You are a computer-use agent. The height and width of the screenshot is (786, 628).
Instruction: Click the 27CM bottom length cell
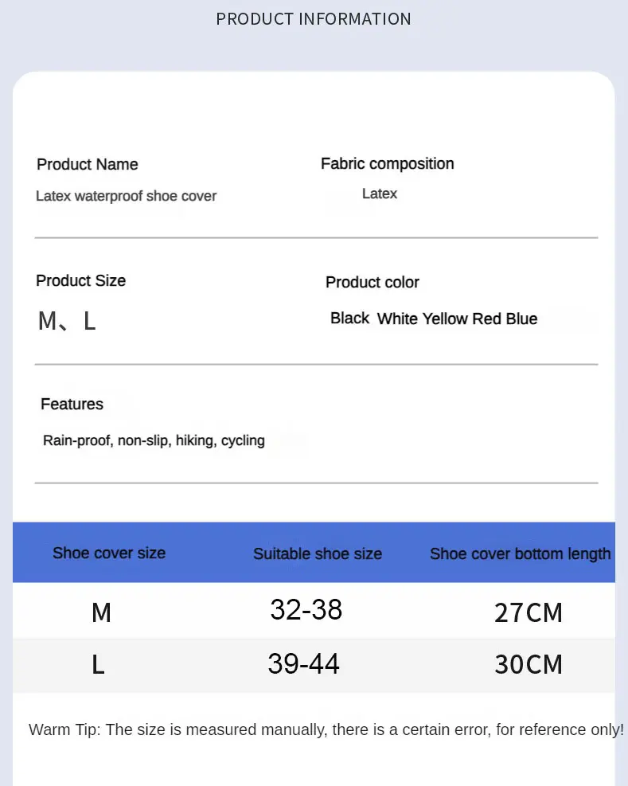pyautogui.click(x=528, y=612)
